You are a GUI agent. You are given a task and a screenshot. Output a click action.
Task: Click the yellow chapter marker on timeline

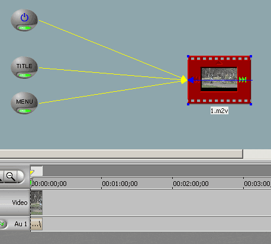(x=32, y=173)
